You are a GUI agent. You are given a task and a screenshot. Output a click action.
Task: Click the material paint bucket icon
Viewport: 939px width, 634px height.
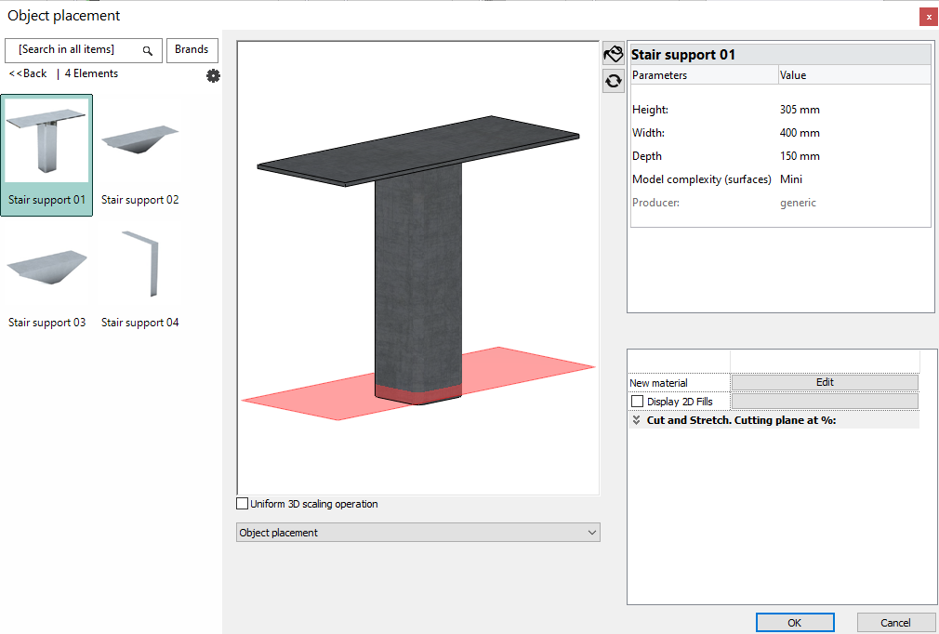[613, 54]
